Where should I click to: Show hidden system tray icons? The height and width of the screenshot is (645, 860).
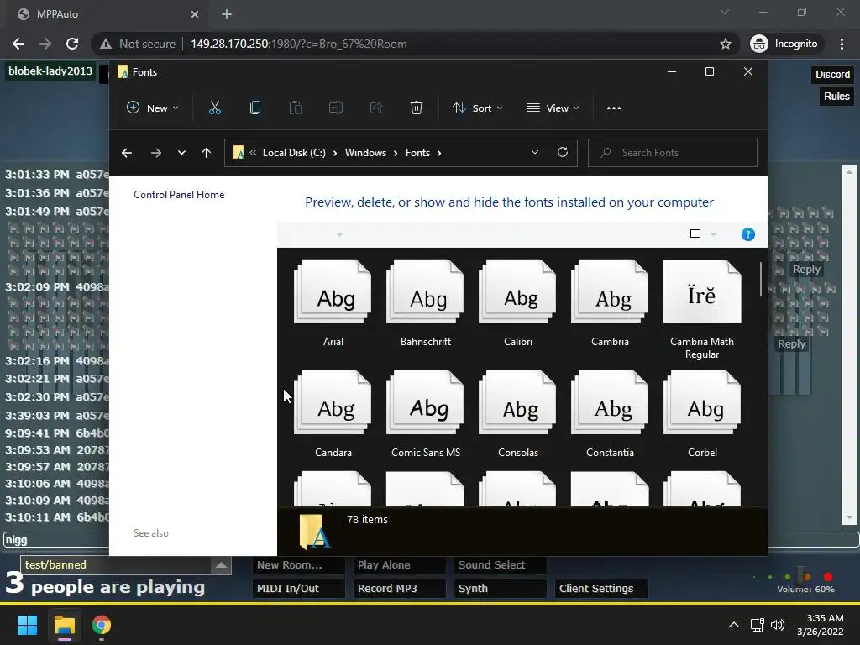[733, 625]
